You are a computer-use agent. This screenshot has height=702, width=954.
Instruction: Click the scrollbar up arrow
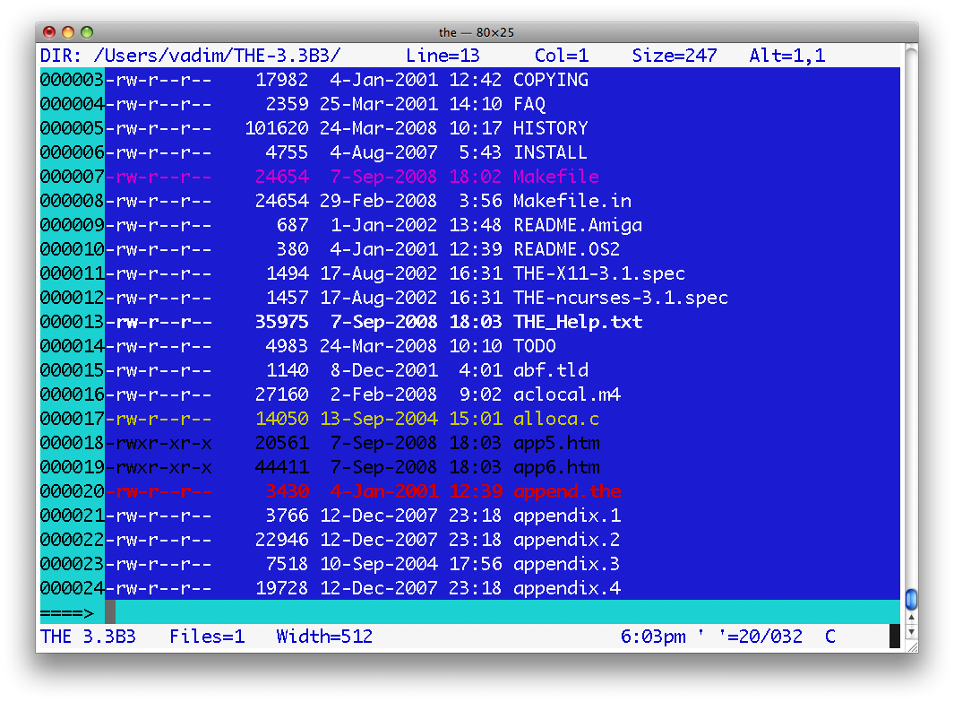[911, 617]
